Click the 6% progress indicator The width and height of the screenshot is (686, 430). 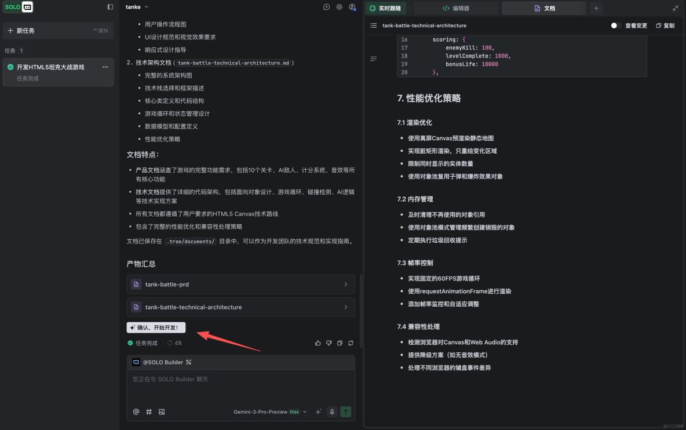175,342
